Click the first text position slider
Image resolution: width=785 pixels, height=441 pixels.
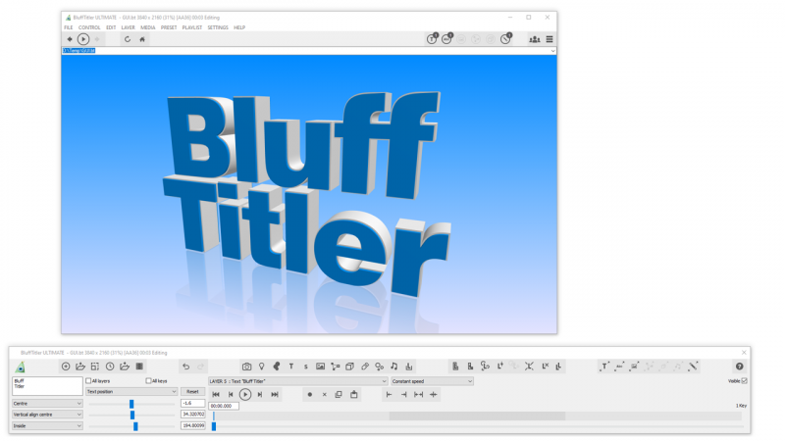[131, 404]
